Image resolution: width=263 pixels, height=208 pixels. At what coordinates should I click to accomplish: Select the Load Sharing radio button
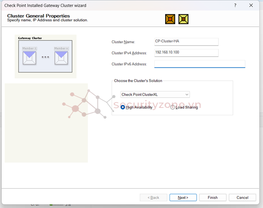[173, 107]
